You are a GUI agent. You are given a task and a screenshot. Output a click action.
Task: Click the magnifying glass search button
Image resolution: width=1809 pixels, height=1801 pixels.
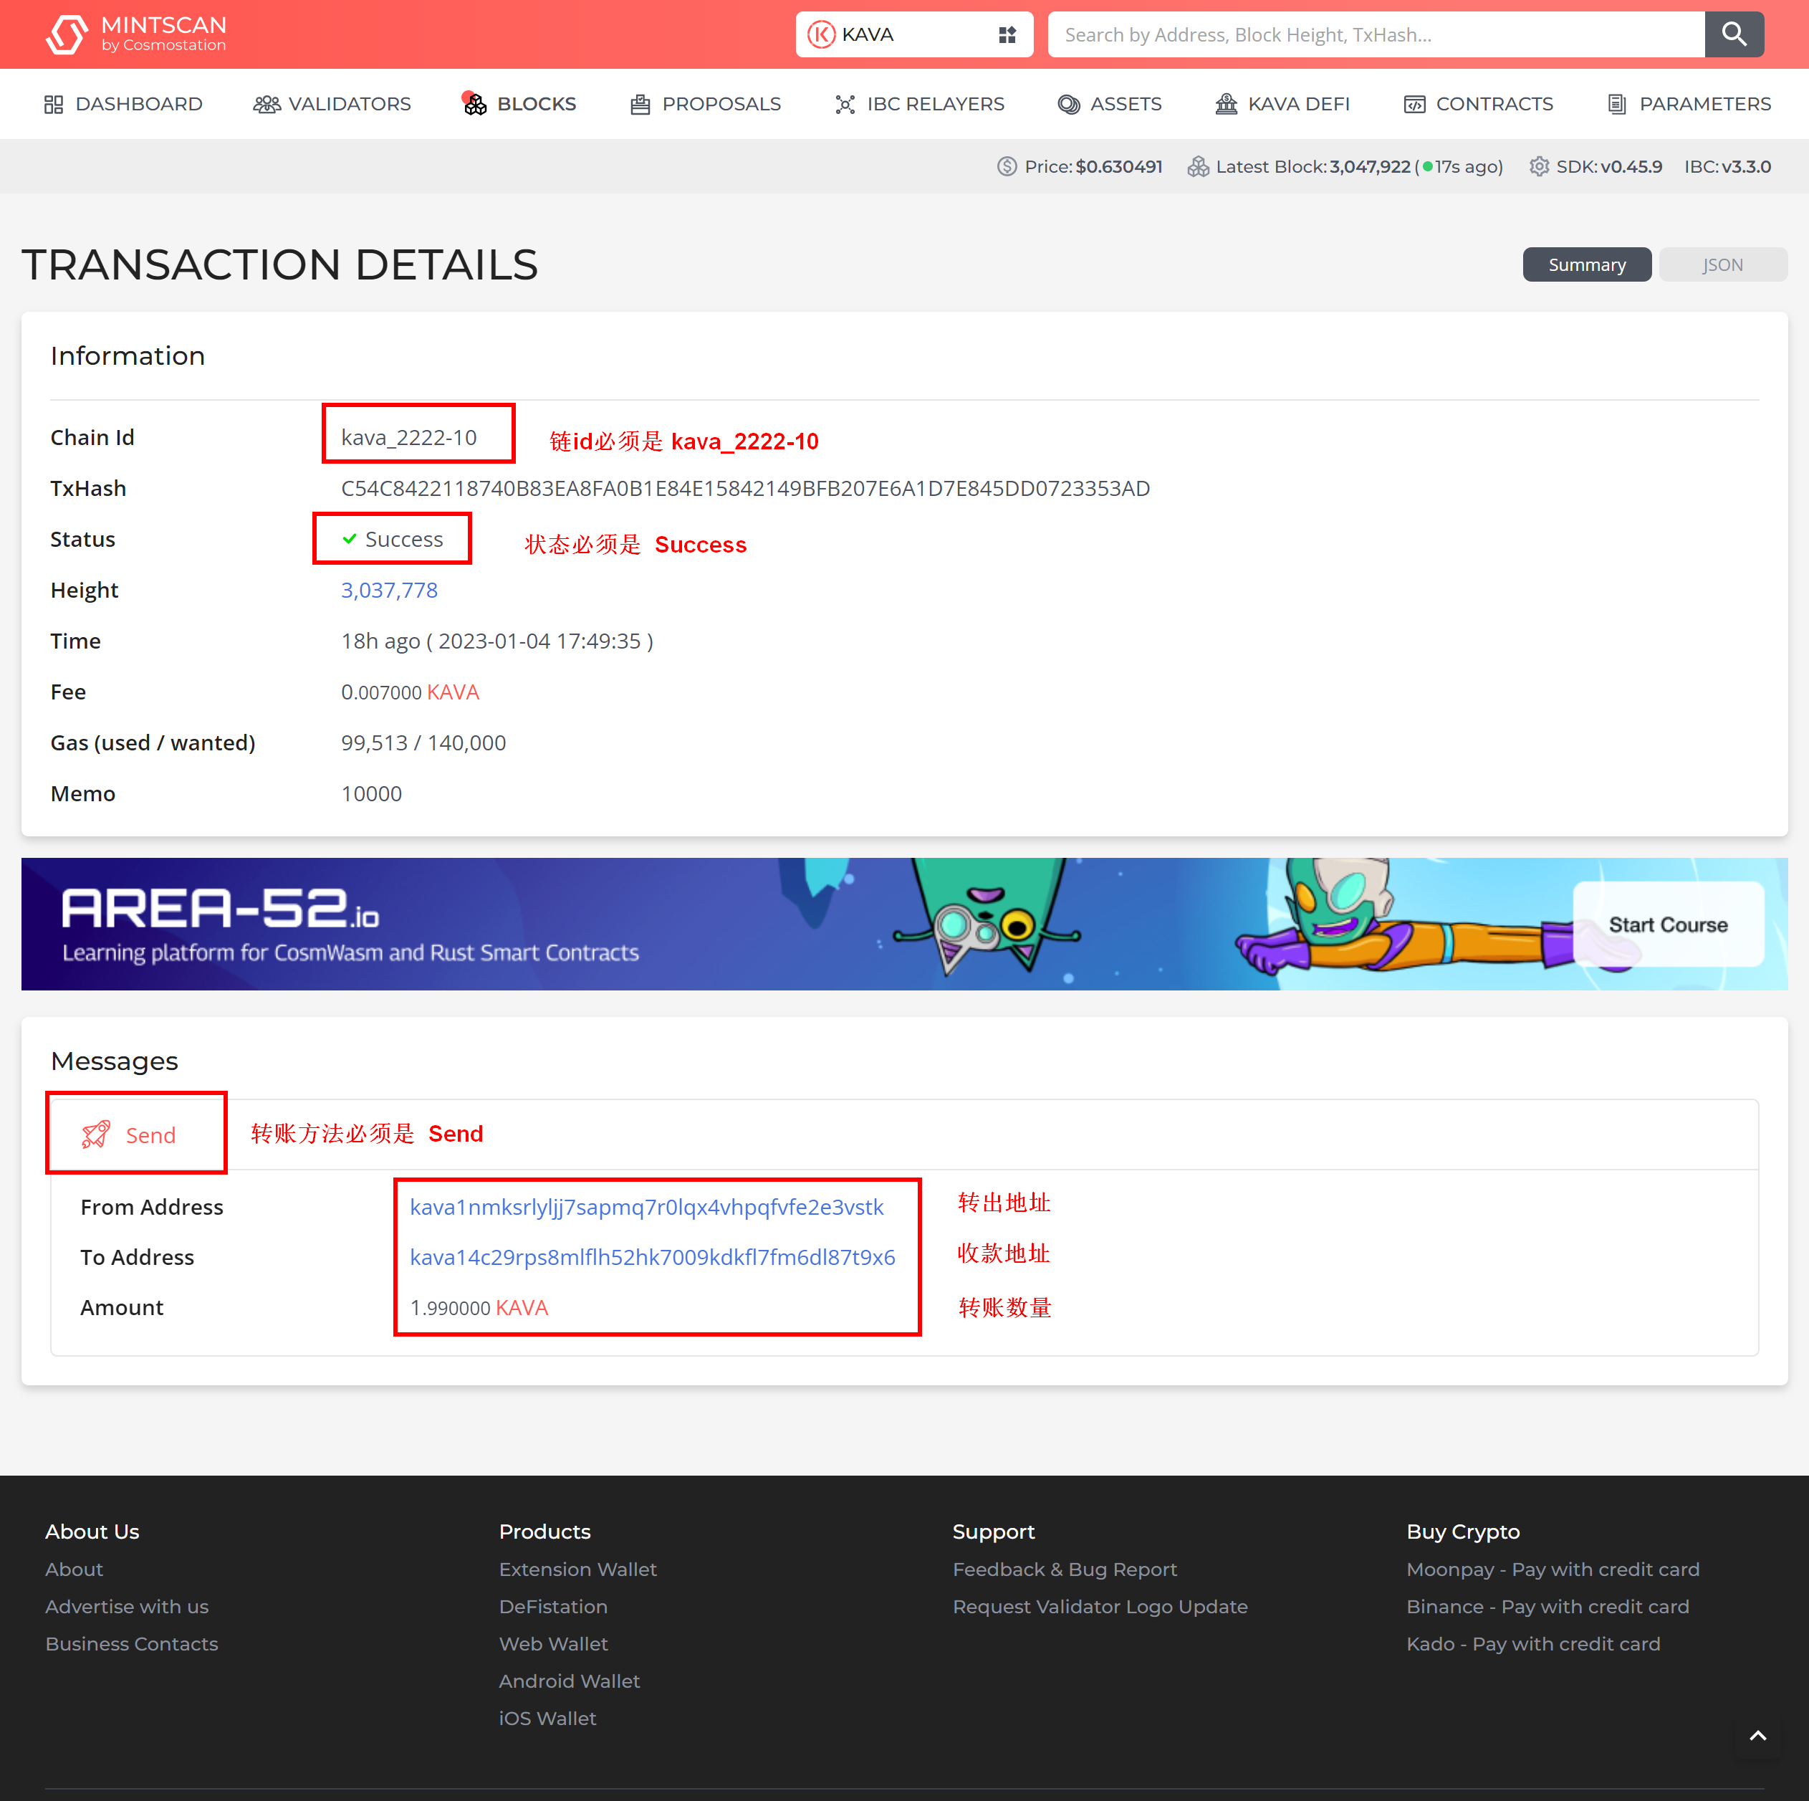coord(1733,34)
